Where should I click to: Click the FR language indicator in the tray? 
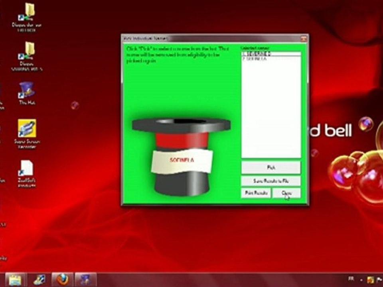pos(351,279)
